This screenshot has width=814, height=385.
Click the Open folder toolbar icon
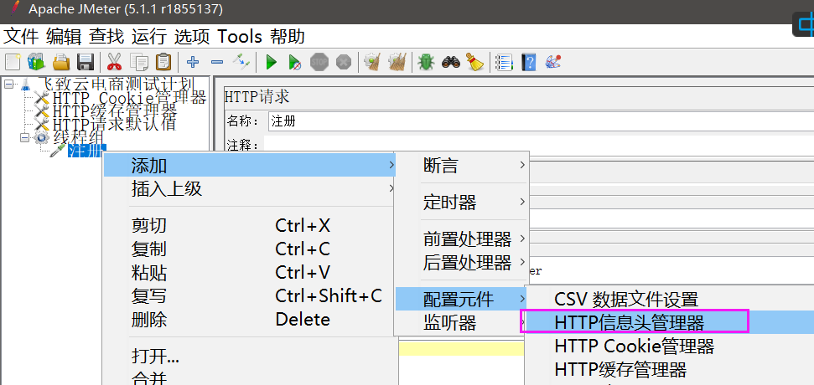coord(61,63)
